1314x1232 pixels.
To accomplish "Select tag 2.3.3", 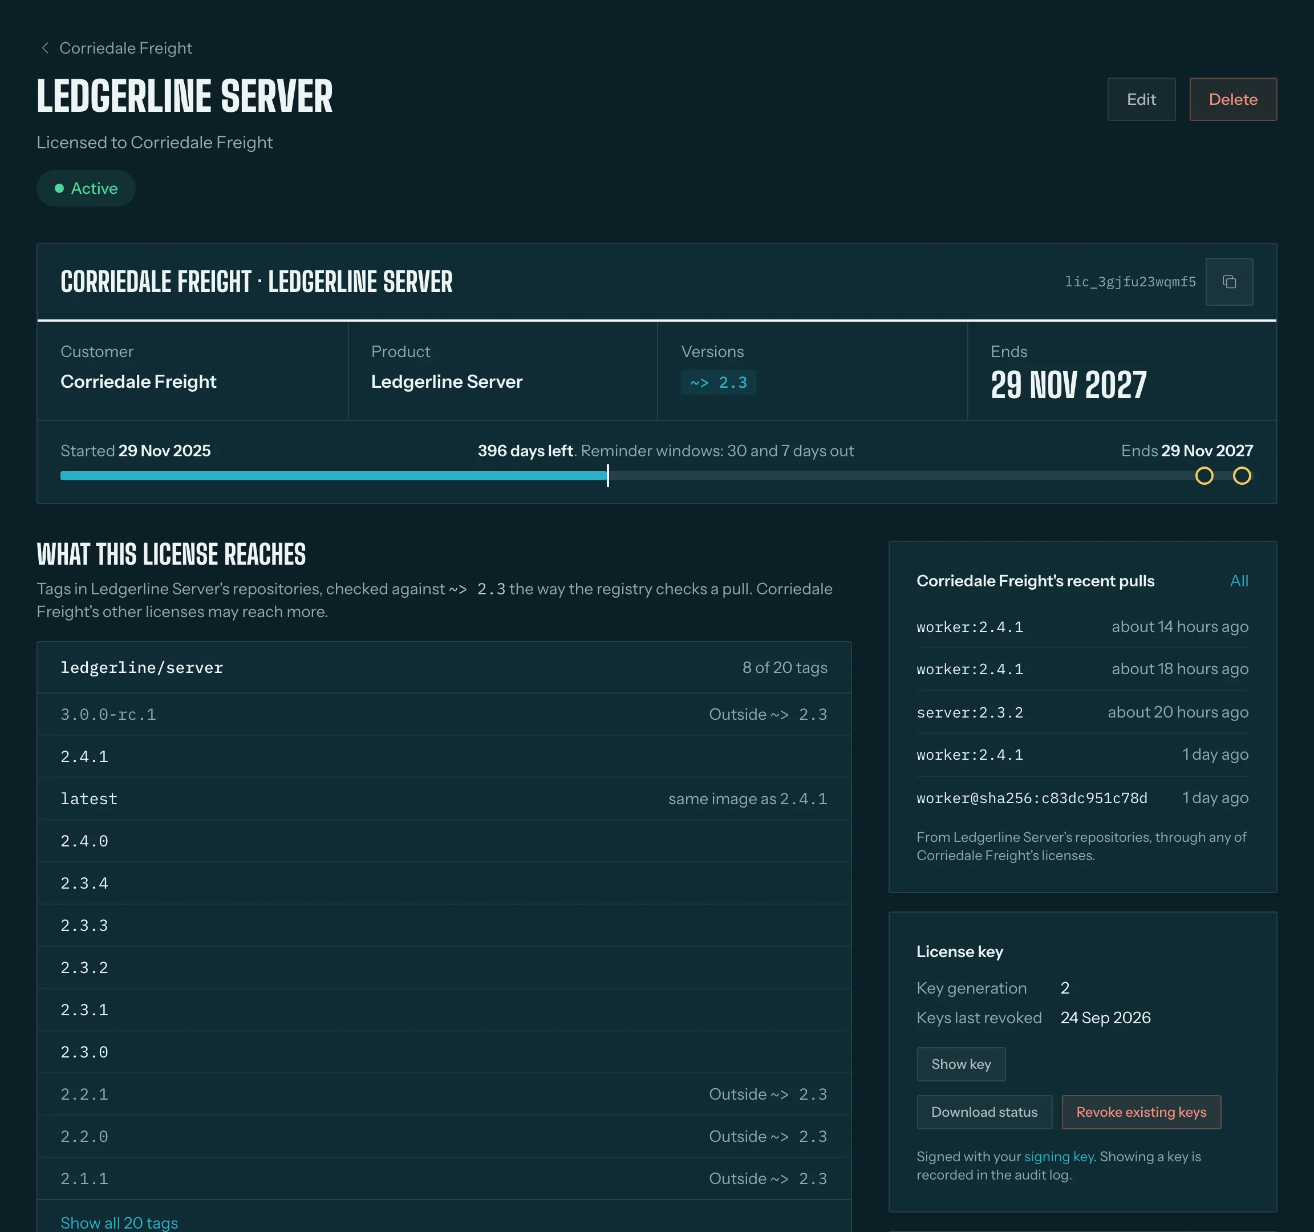I will (444, 925).
